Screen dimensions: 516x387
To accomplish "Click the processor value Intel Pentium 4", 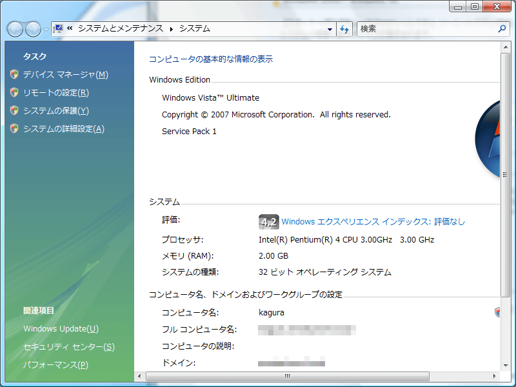I will (x=346, y=240).
